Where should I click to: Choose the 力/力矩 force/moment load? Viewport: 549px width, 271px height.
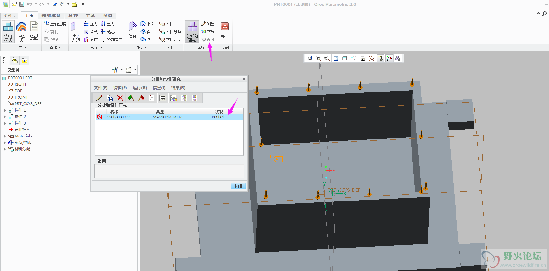pyautogui.click(x=76, y=31)
